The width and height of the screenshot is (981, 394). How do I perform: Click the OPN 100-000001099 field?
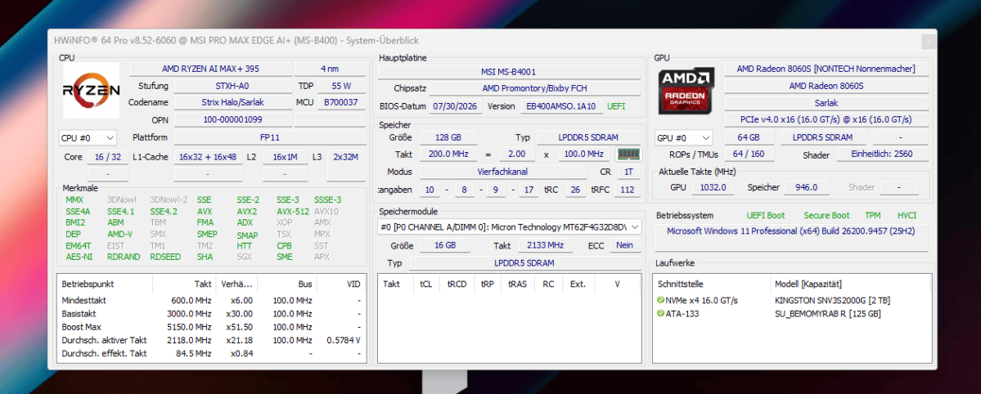pos(232,119)
